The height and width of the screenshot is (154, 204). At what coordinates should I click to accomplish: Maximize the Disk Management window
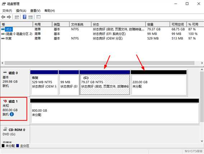[x=187, y=4]
